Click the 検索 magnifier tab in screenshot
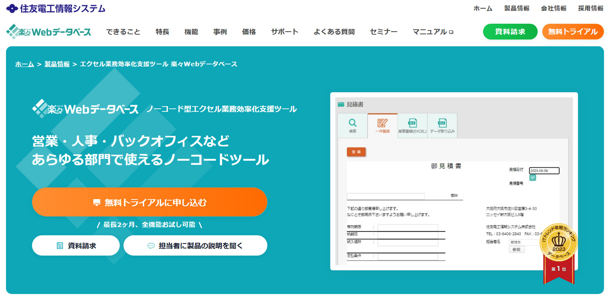Screen dimensions: 610x297 coord(352,126)
